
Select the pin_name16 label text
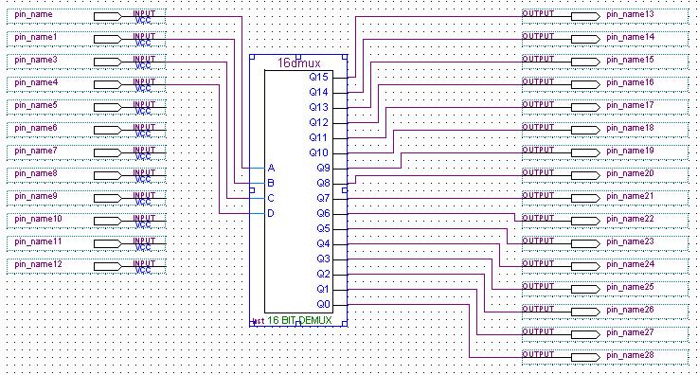tap(630, 82)
